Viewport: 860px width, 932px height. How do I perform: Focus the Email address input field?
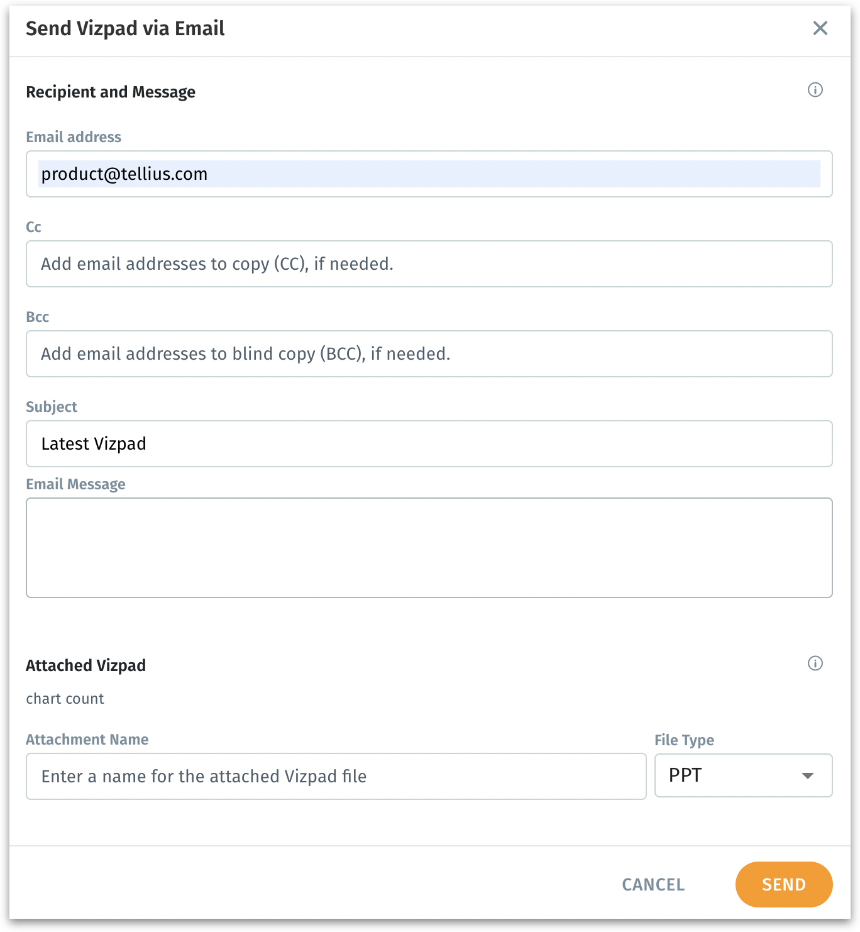429,174
